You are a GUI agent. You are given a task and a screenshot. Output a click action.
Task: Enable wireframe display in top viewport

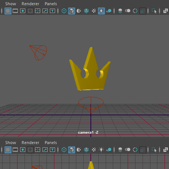(x=64, y=11)
